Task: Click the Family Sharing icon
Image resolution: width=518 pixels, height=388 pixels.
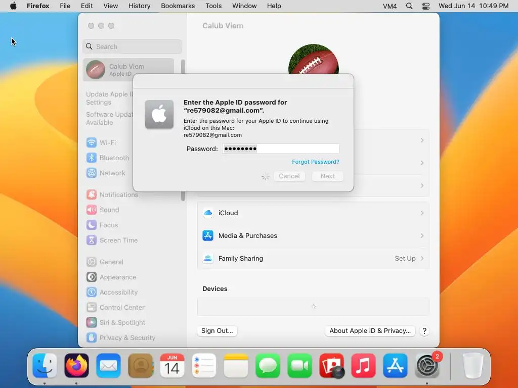Action: pos(208,258)
